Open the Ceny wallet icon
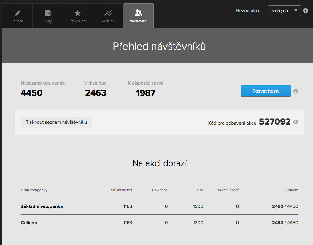This screenshot has width=313, height=245. [x=47, y=13]
